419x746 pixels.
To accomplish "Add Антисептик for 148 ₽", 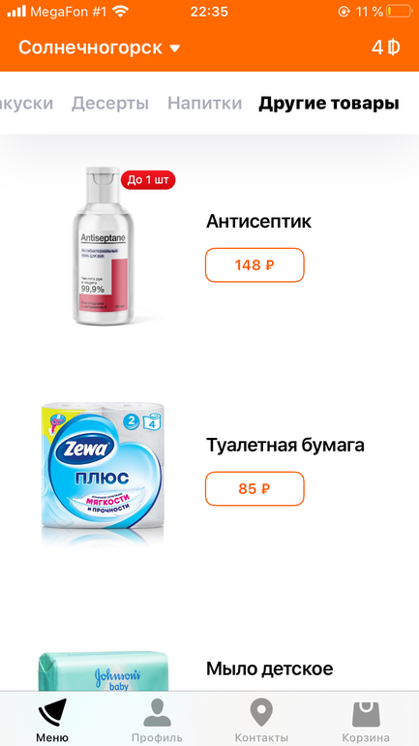I will click(254, 265).
